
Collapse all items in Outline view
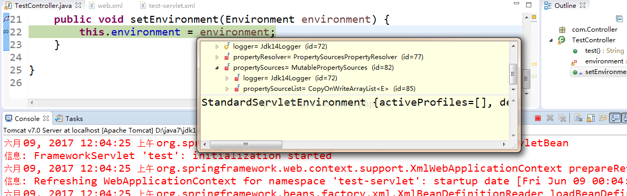tap(620, 19)
